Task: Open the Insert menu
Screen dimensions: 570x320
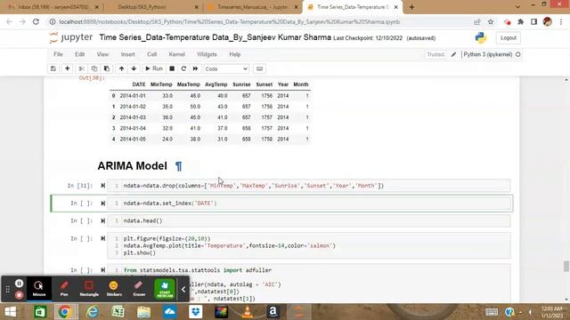Action: (127, 54)
